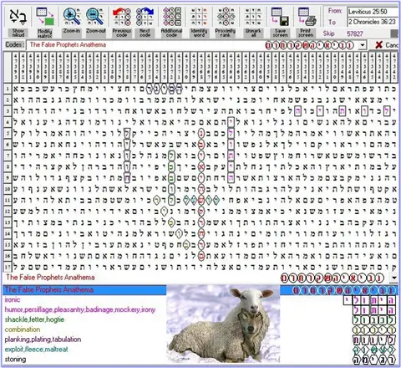Viewport: 401px width, 368px height.
Task: Click matrix row number 1
Action: pyautogui.click(x=8, y=89)
